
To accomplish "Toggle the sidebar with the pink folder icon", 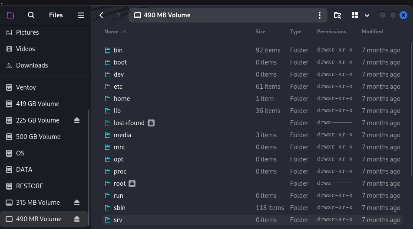I will [x=10, y=15].
